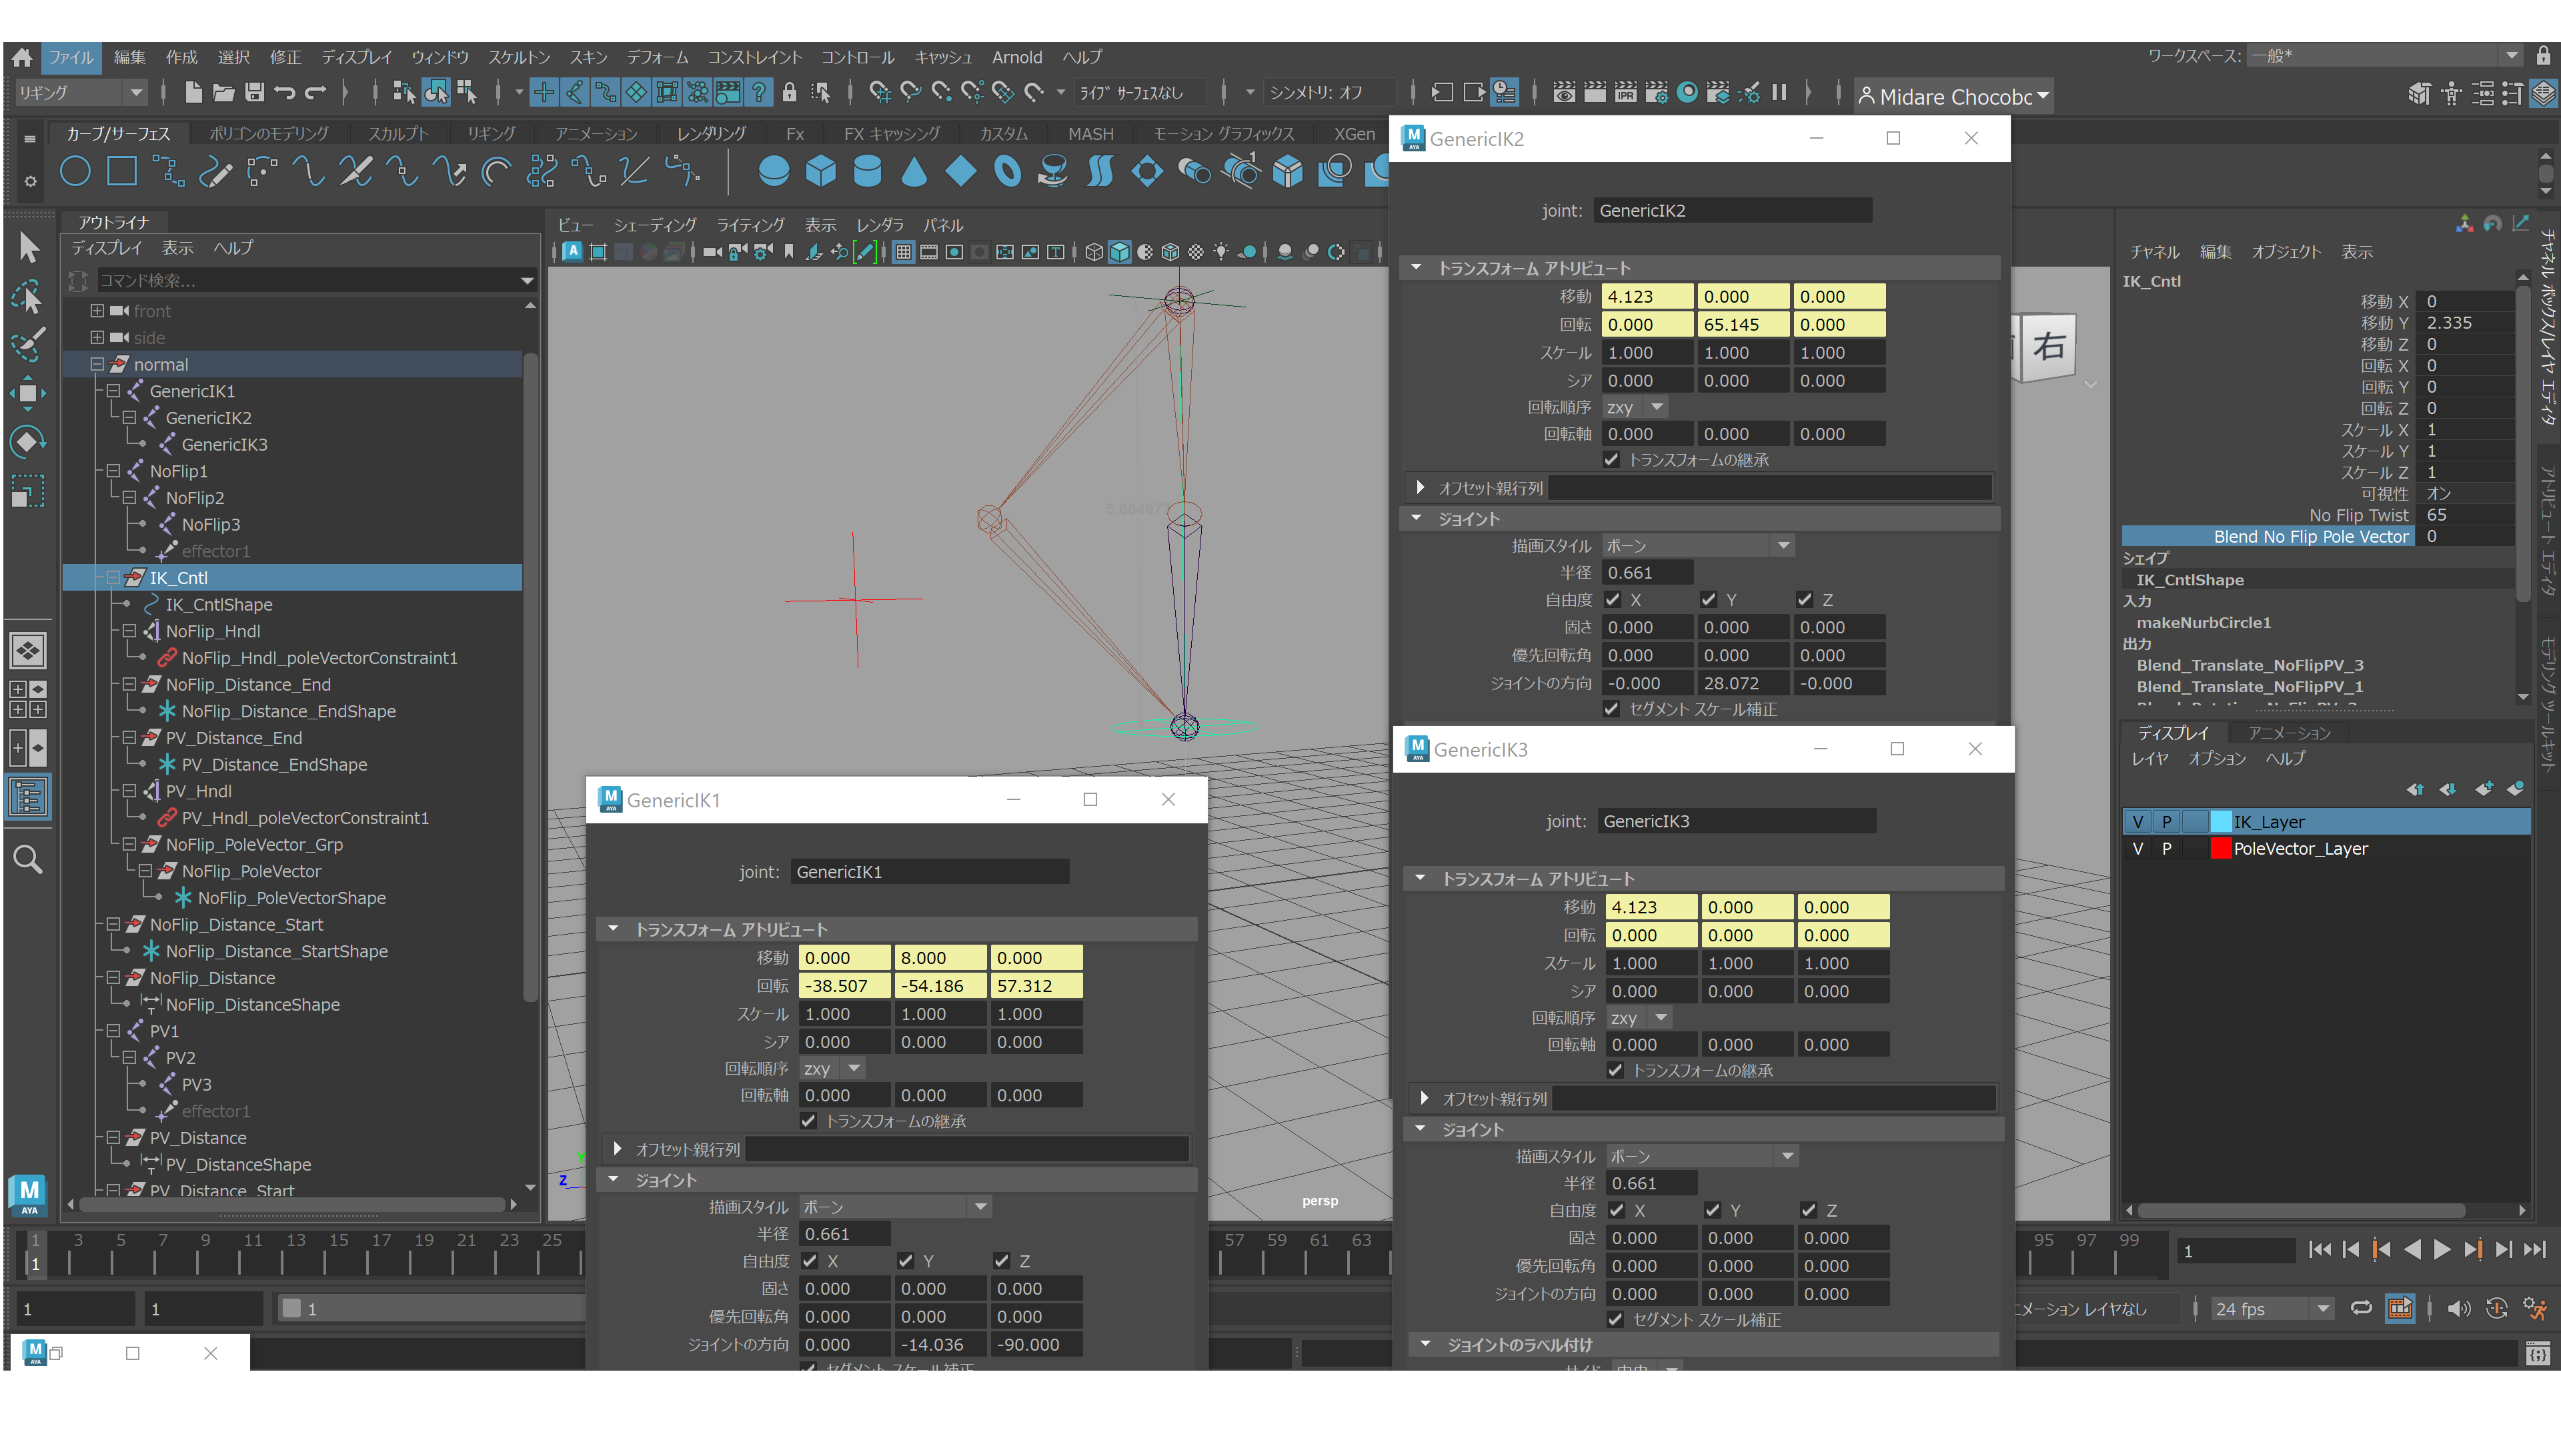Click the selection lock icon in the status line
The width and height of the screenshot is (2561, 1440).
(790, 91)
